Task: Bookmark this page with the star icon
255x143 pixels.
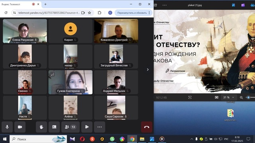Action: (x=89, y=13)
